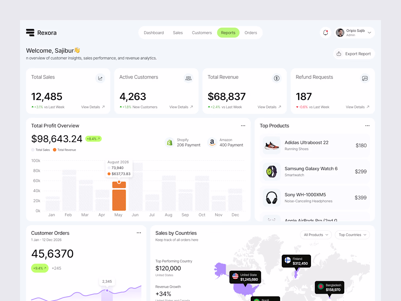Click the Sony WH-1000XM5 product name

click(x=305, y=195)
